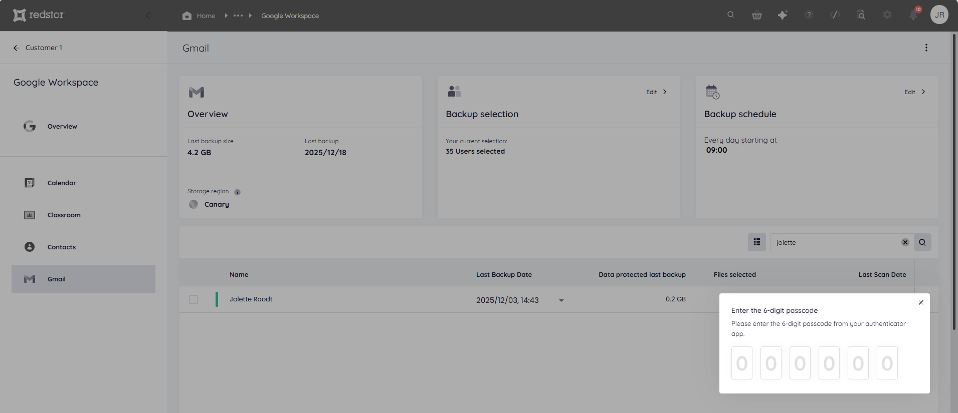Select Calendar in sidebar
The height and width of the screenshot is (413, 958).
coord(62,183)
